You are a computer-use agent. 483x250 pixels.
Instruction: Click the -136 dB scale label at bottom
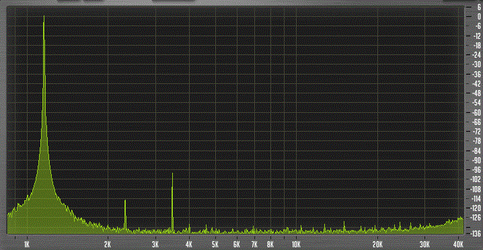coord(476,233)
